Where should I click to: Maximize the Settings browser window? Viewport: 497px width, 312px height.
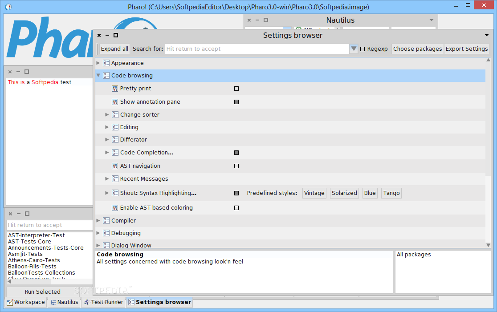[x=116, y=35]
